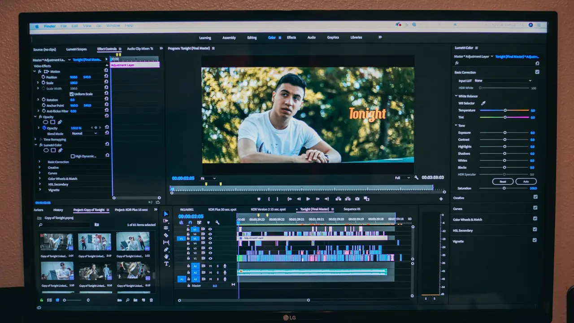Toggle HSL Secondary checkbox in Lumetri panel
This screenshot has width=574, height=323.
point(535,229)
